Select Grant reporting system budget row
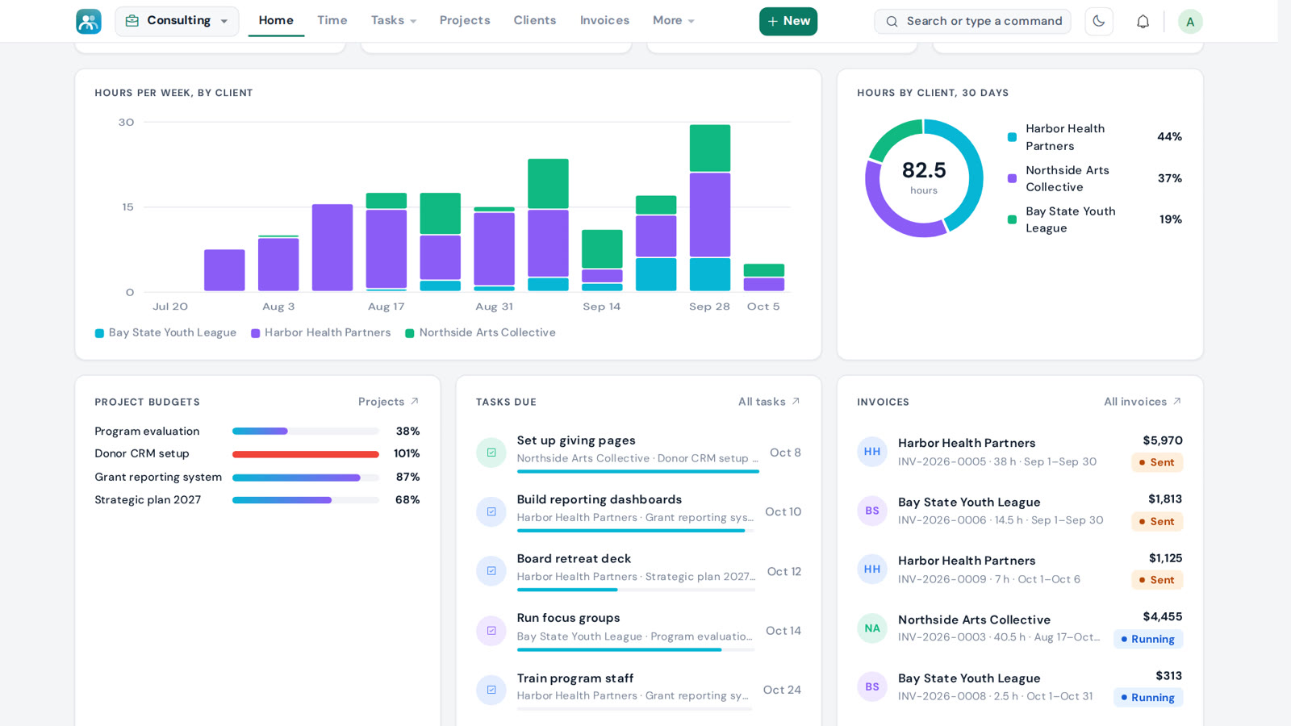Viewport: 1291px width, 726px height. 257,478
